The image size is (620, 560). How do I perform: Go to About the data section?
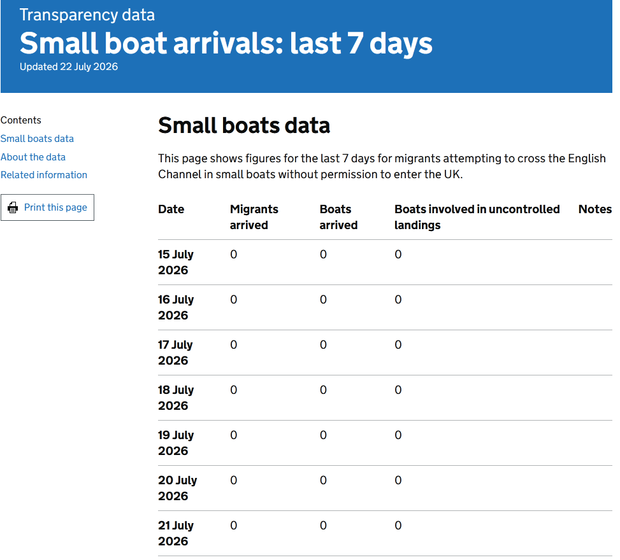pos(33,157)
